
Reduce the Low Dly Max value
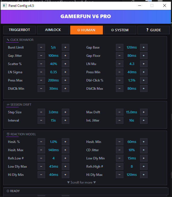[x=41, y=167]
